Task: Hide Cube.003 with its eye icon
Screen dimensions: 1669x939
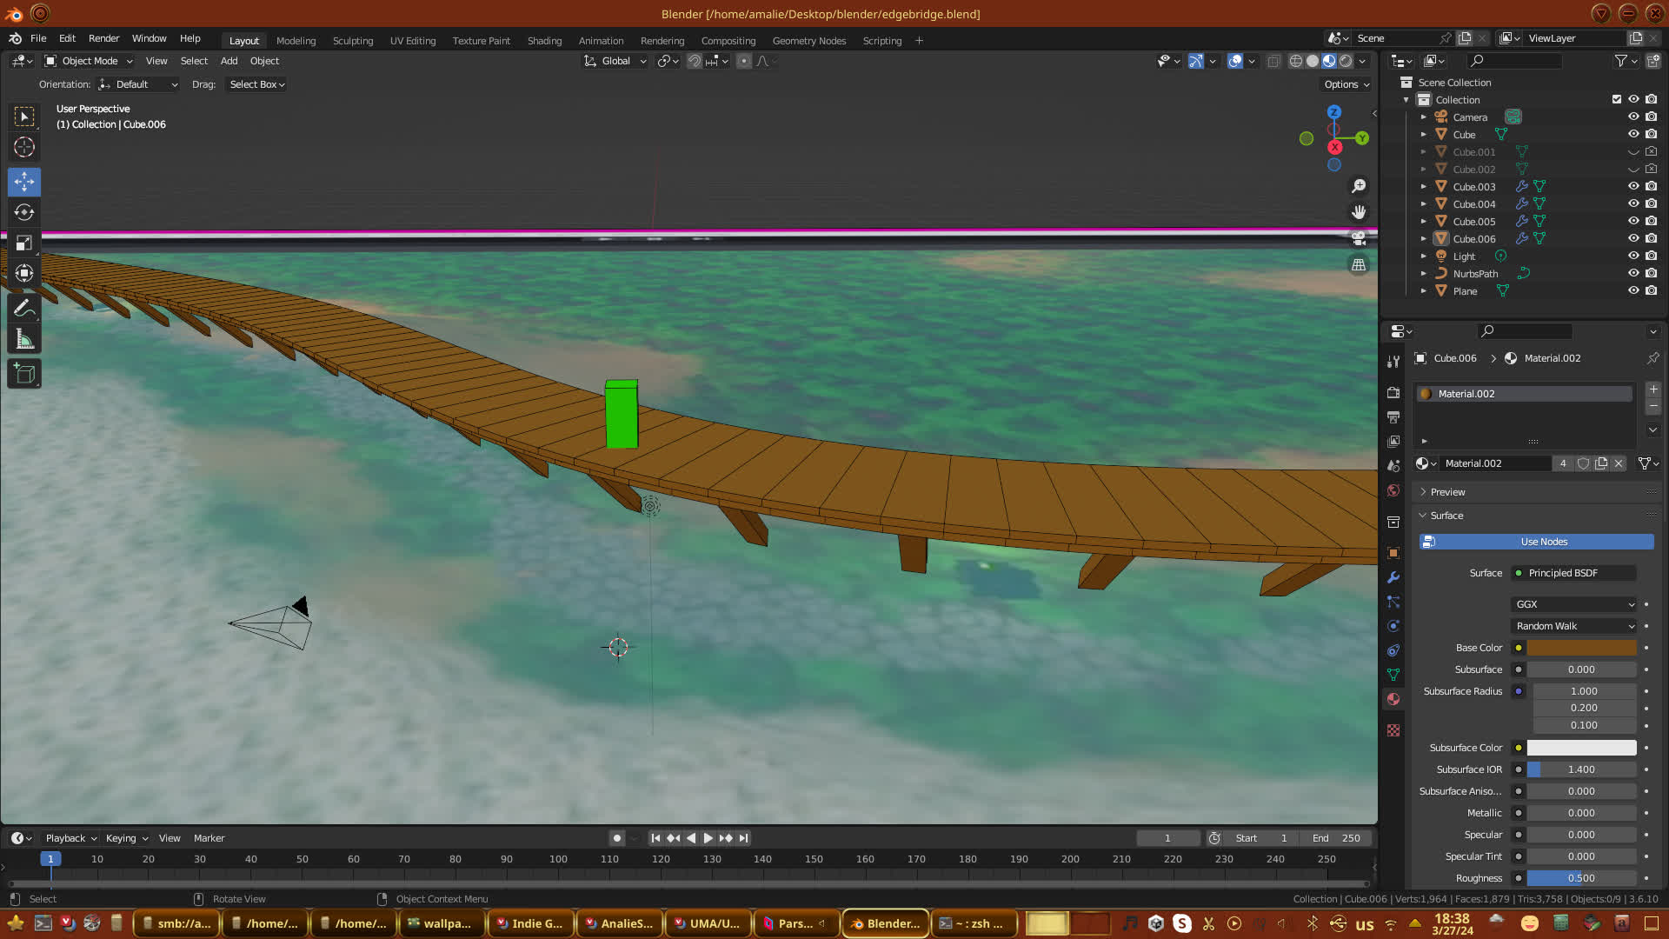Action: click(x=1633, y=186)
